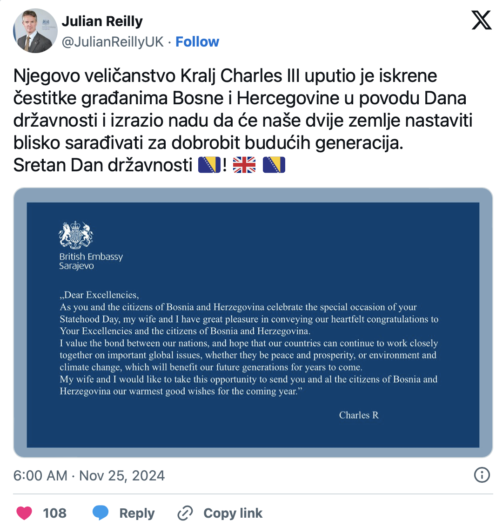This screenshot has width=496, height=527.
Task: Click the "Charles R" signature in the letter
Action: 359,415
